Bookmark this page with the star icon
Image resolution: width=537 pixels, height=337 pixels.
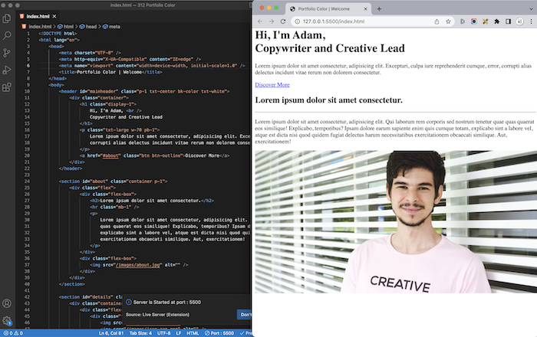point(448,21)
